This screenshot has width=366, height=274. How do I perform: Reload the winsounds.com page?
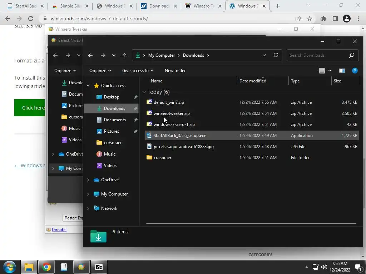coord(31,19)
